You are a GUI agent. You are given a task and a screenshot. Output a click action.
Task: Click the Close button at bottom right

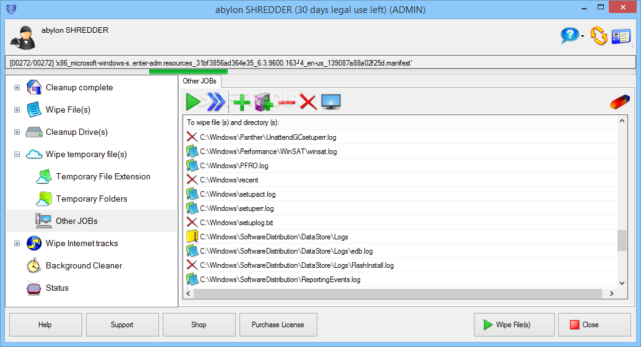tap(595, 325)
